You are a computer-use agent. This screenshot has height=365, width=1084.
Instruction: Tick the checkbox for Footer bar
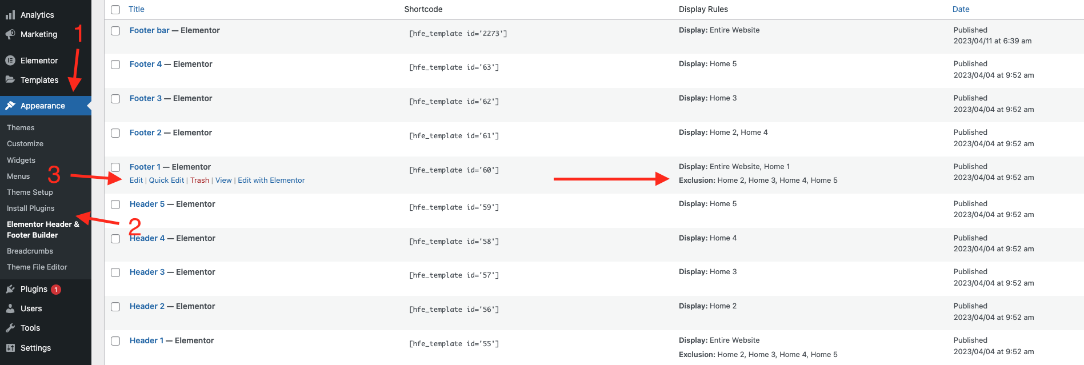coord(115,31)
